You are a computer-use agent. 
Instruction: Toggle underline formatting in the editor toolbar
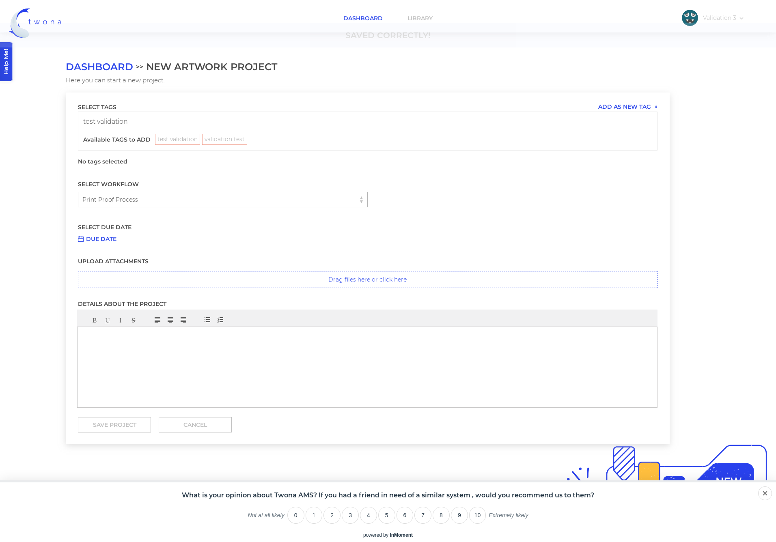point(108,320)
